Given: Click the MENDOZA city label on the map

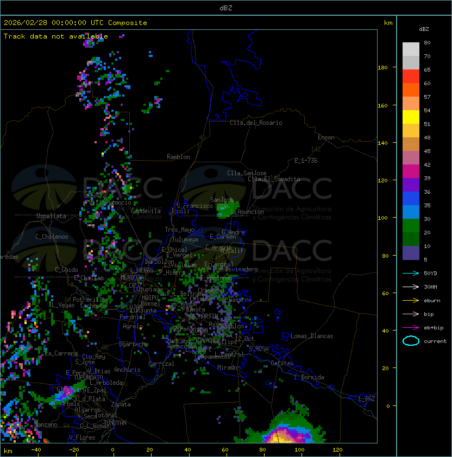Looking at the screenshot, I should click(132, 277).
